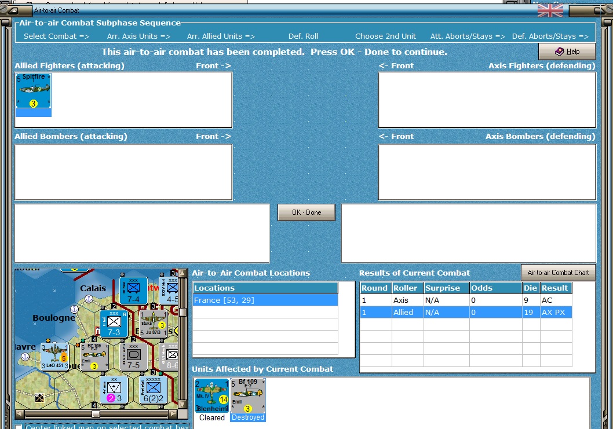The width and height of the screenshot is (613, 429).
Task: Click the AC result cell
Action: click(x=556, y=300)
